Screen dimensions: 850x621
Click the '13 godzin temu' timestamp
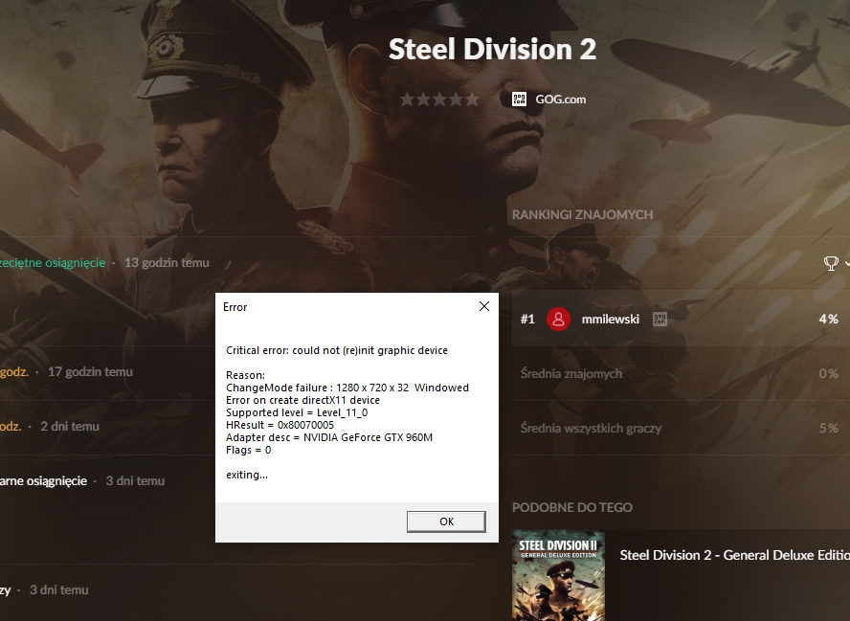coord(167,263)
